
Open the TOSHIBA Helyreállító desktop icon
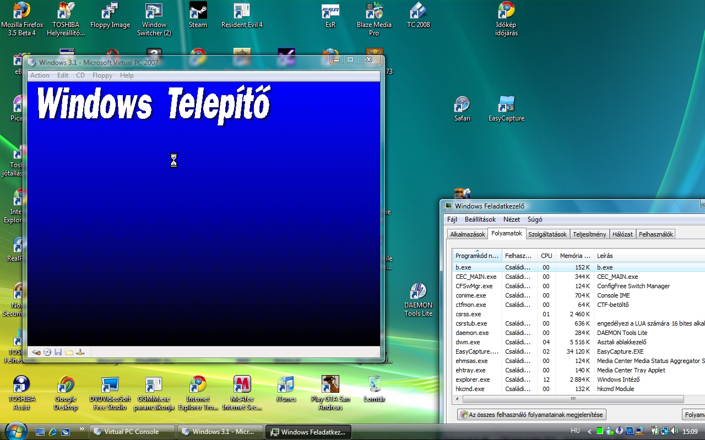(x=66, y=19)
